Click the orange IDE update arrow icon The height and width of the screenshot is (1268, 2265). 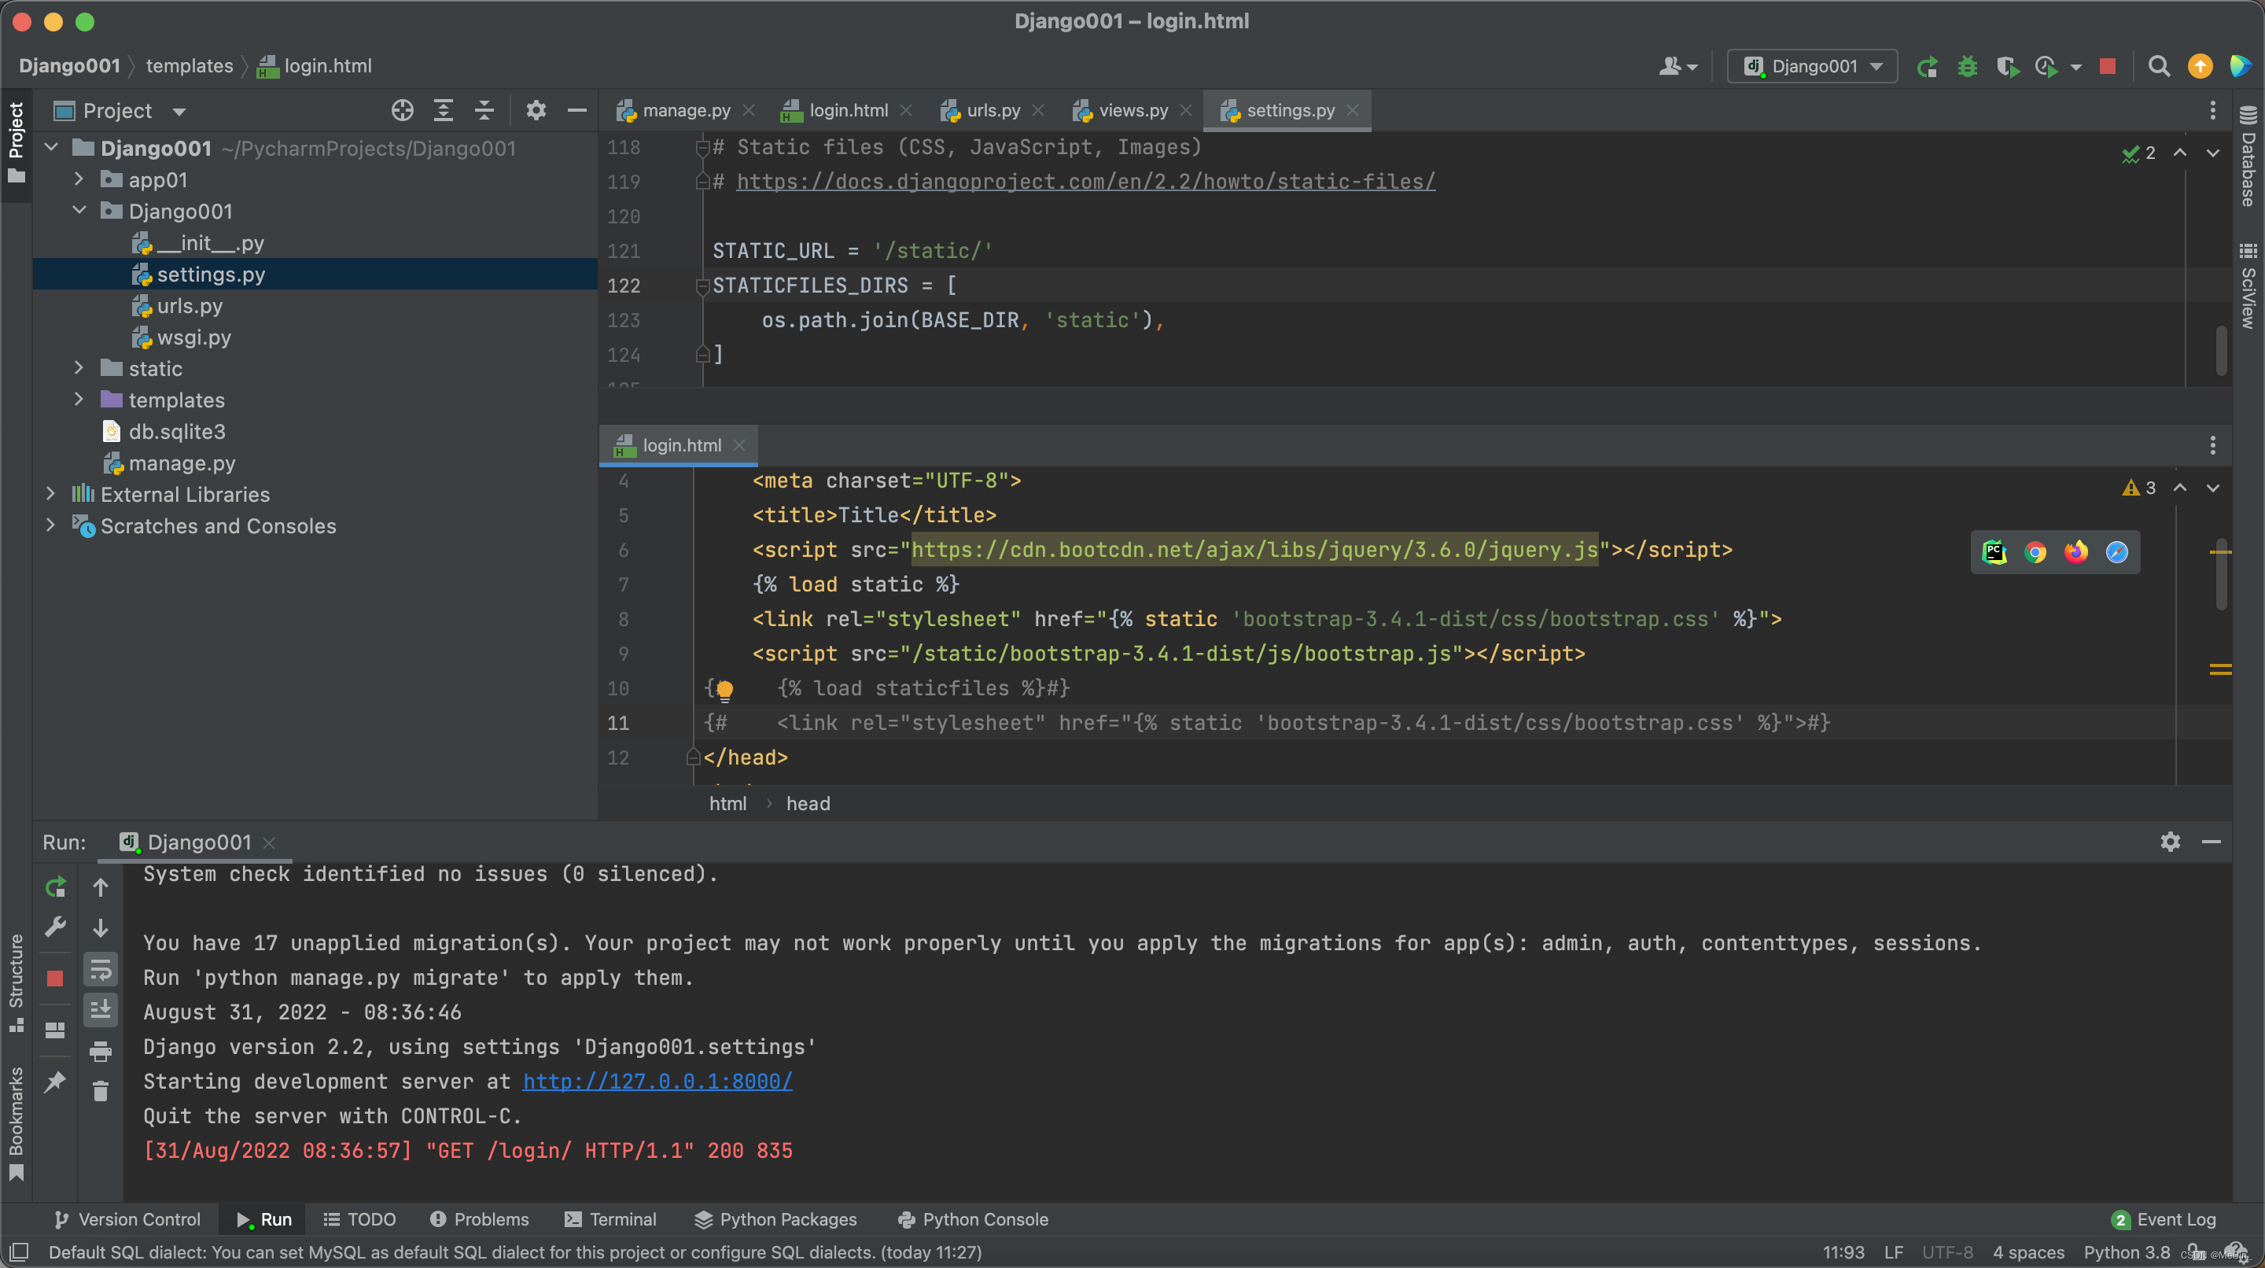pyautogui.click(x=2200, y=67)
